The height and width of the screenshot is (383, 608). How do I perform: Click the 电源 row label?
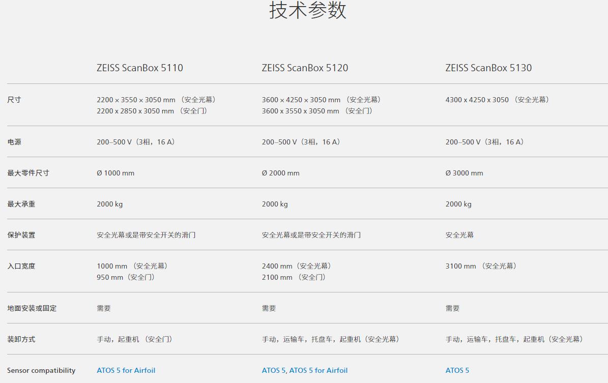tap(14, 142)
